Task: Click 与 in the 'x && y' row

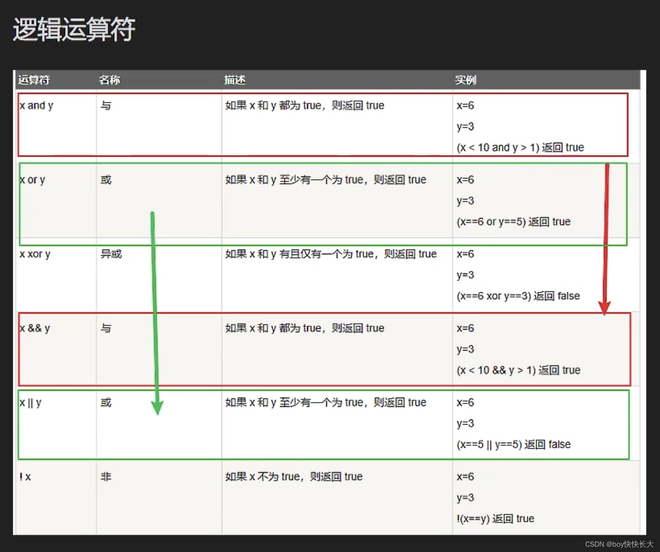Action: (x=106, y=328)
